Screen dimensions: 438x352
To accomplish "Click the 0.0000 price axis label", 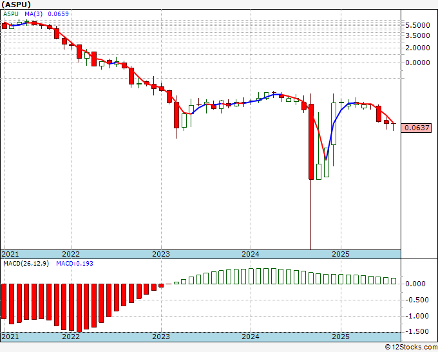I will (417, 63).
